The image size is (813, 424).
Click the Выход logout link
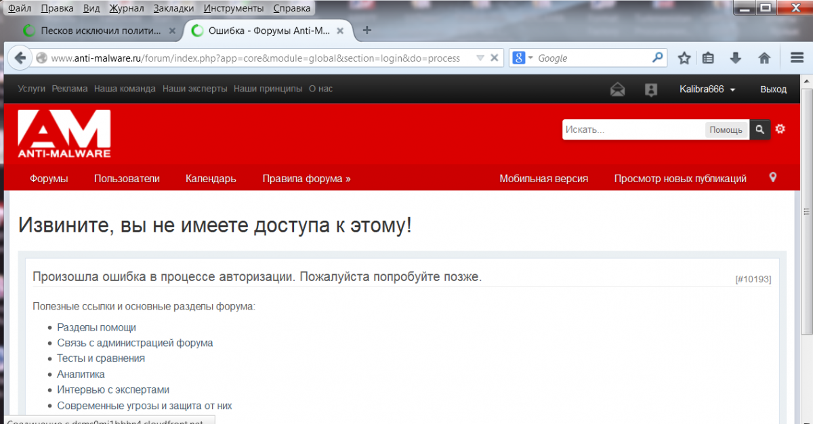click(773, 89)
